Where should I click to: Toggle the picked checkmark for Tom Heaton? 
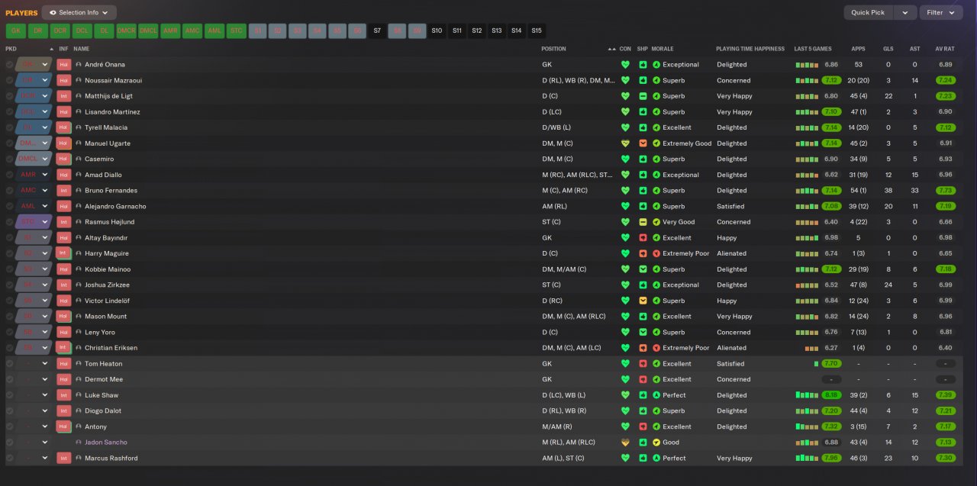tap(9, 364)
